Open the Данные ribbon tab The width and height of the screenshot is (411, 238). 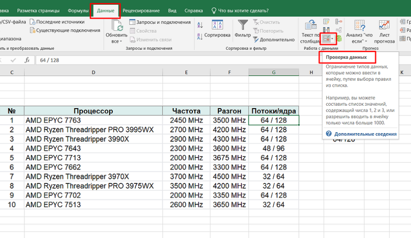(105, 10)
